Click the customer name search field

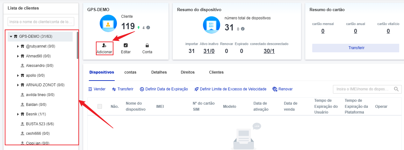41,22
